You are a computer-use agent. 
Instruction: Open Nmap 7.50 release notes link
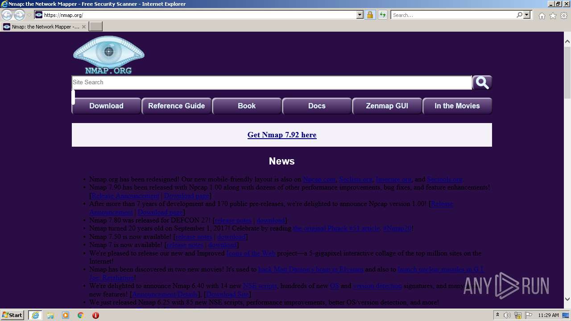click(x=194, y=237)
